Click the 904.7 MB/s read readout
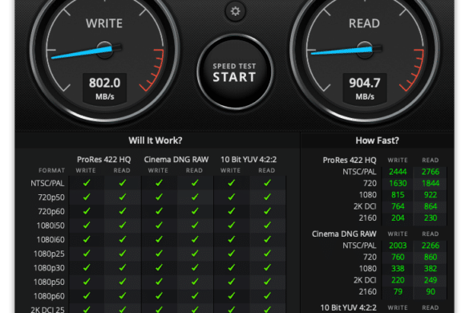This screenshot has width=469, height=313. [x=365, y=88]
